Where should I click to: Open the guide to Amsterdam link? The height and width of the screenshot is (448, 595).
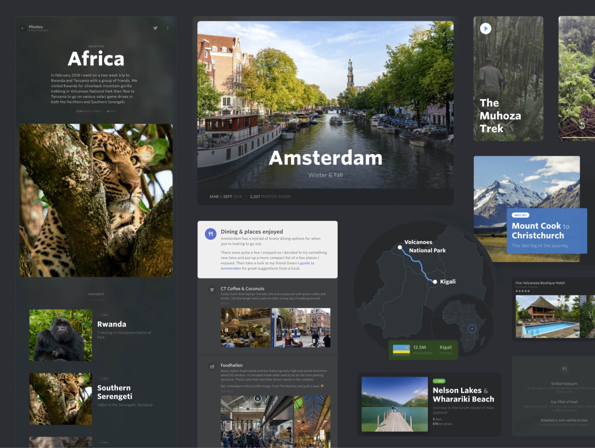pyautogui.click(x=307, y=263)
